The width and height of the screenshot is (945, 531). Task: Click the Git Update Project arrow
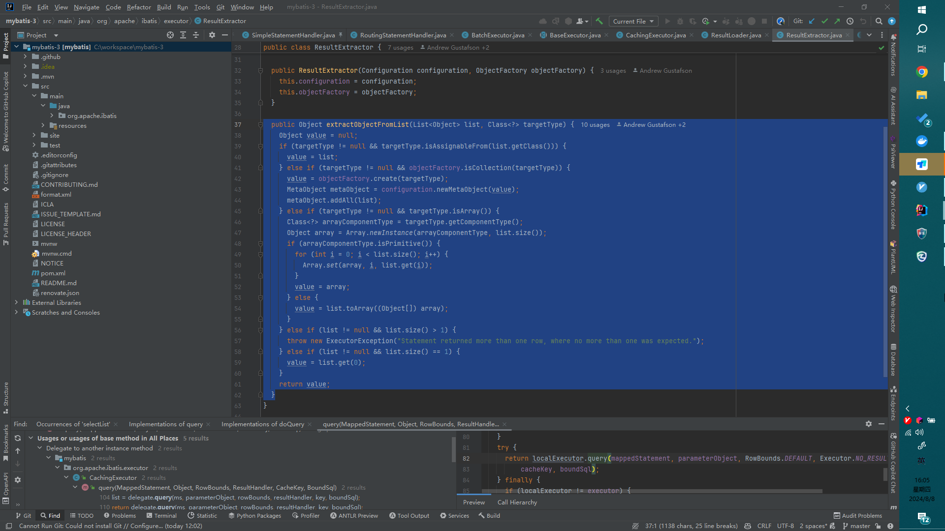[x=812, y=21]
